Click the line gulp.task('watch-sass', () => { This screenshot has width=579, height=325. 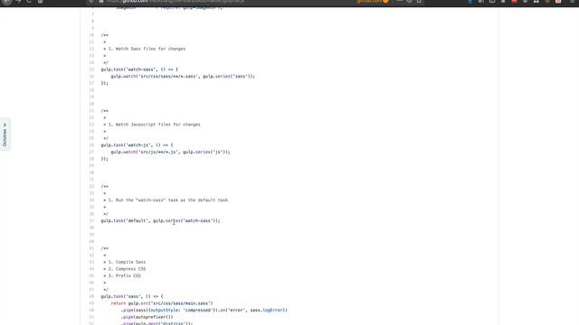139,70
